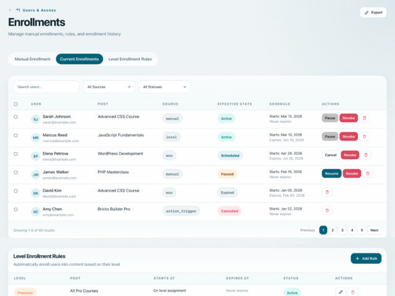The width and height of the screenshot is (395, 296).
Task: Click the Paused state badge
Action: (227, 174)
